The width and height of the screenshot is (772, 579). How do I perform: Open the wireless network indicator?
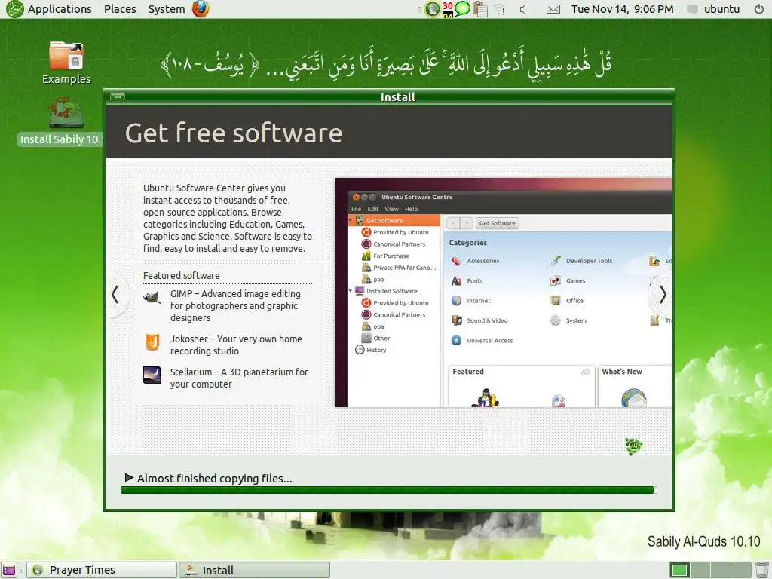tap(501, 9)
